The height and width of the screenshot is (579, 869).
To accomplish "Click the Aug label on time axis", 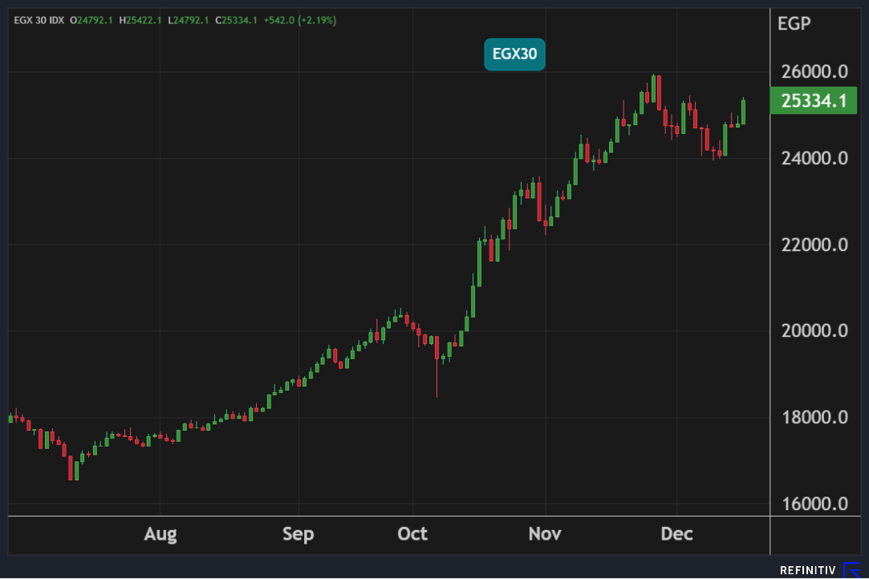I will (x=160, y=534).
